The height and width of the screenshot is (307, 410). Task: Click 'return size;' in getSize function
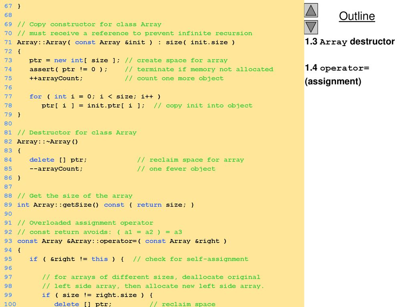161,205
